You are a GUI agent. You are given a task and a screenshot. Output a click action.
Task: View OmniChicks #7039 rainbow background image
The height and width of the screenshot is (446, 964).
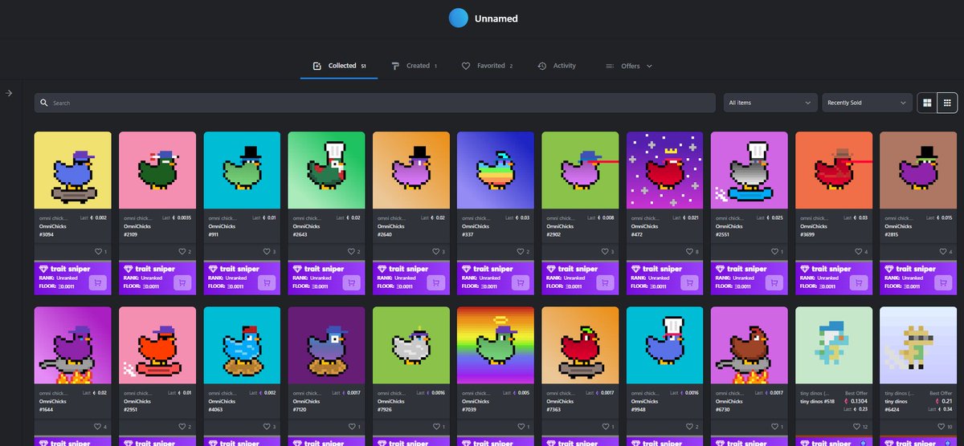tap(496, 345)
